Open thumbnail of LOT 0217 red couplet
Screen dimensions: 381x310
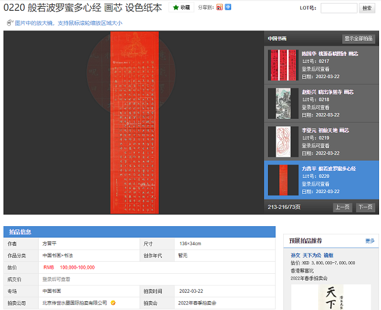283,65
